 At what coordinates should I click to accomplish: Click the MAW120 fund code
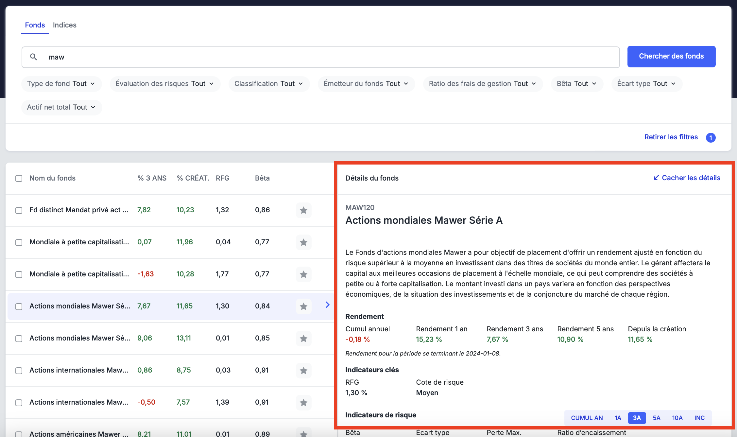[x=360, y=207]
